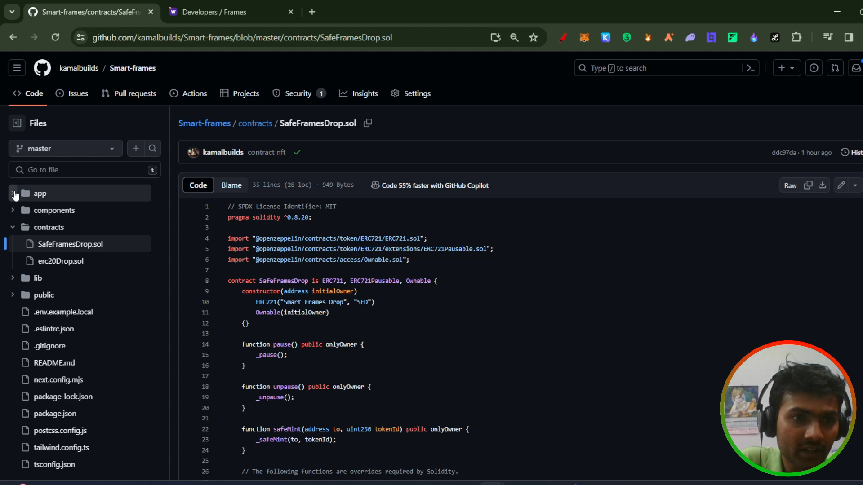The width and height of the screenshot is (863, 485).
Task: Open the contract nft commit message
Action: coord(267,153)
